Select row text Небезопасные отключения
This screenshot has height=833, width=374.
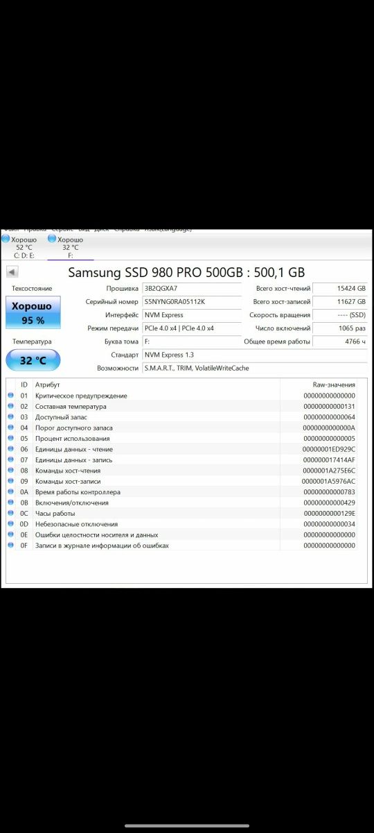point(76,524)
